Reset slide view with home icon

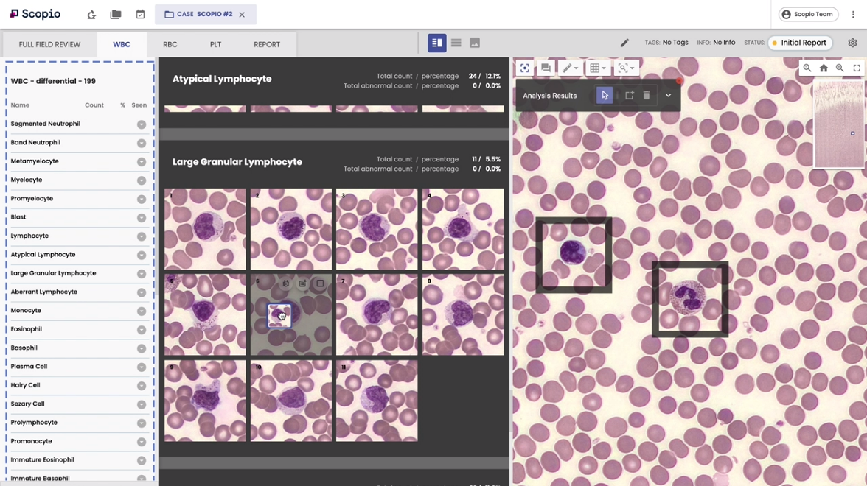824,68
